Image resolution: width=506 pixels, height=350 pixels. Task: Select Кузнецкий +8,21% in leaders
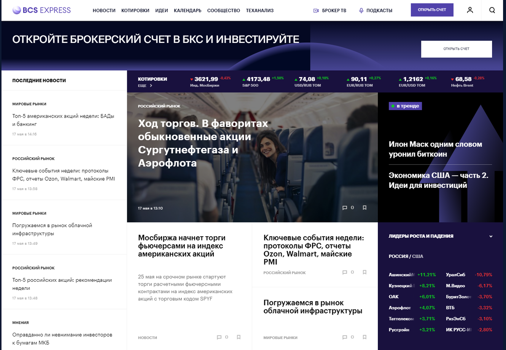[412, 286]
